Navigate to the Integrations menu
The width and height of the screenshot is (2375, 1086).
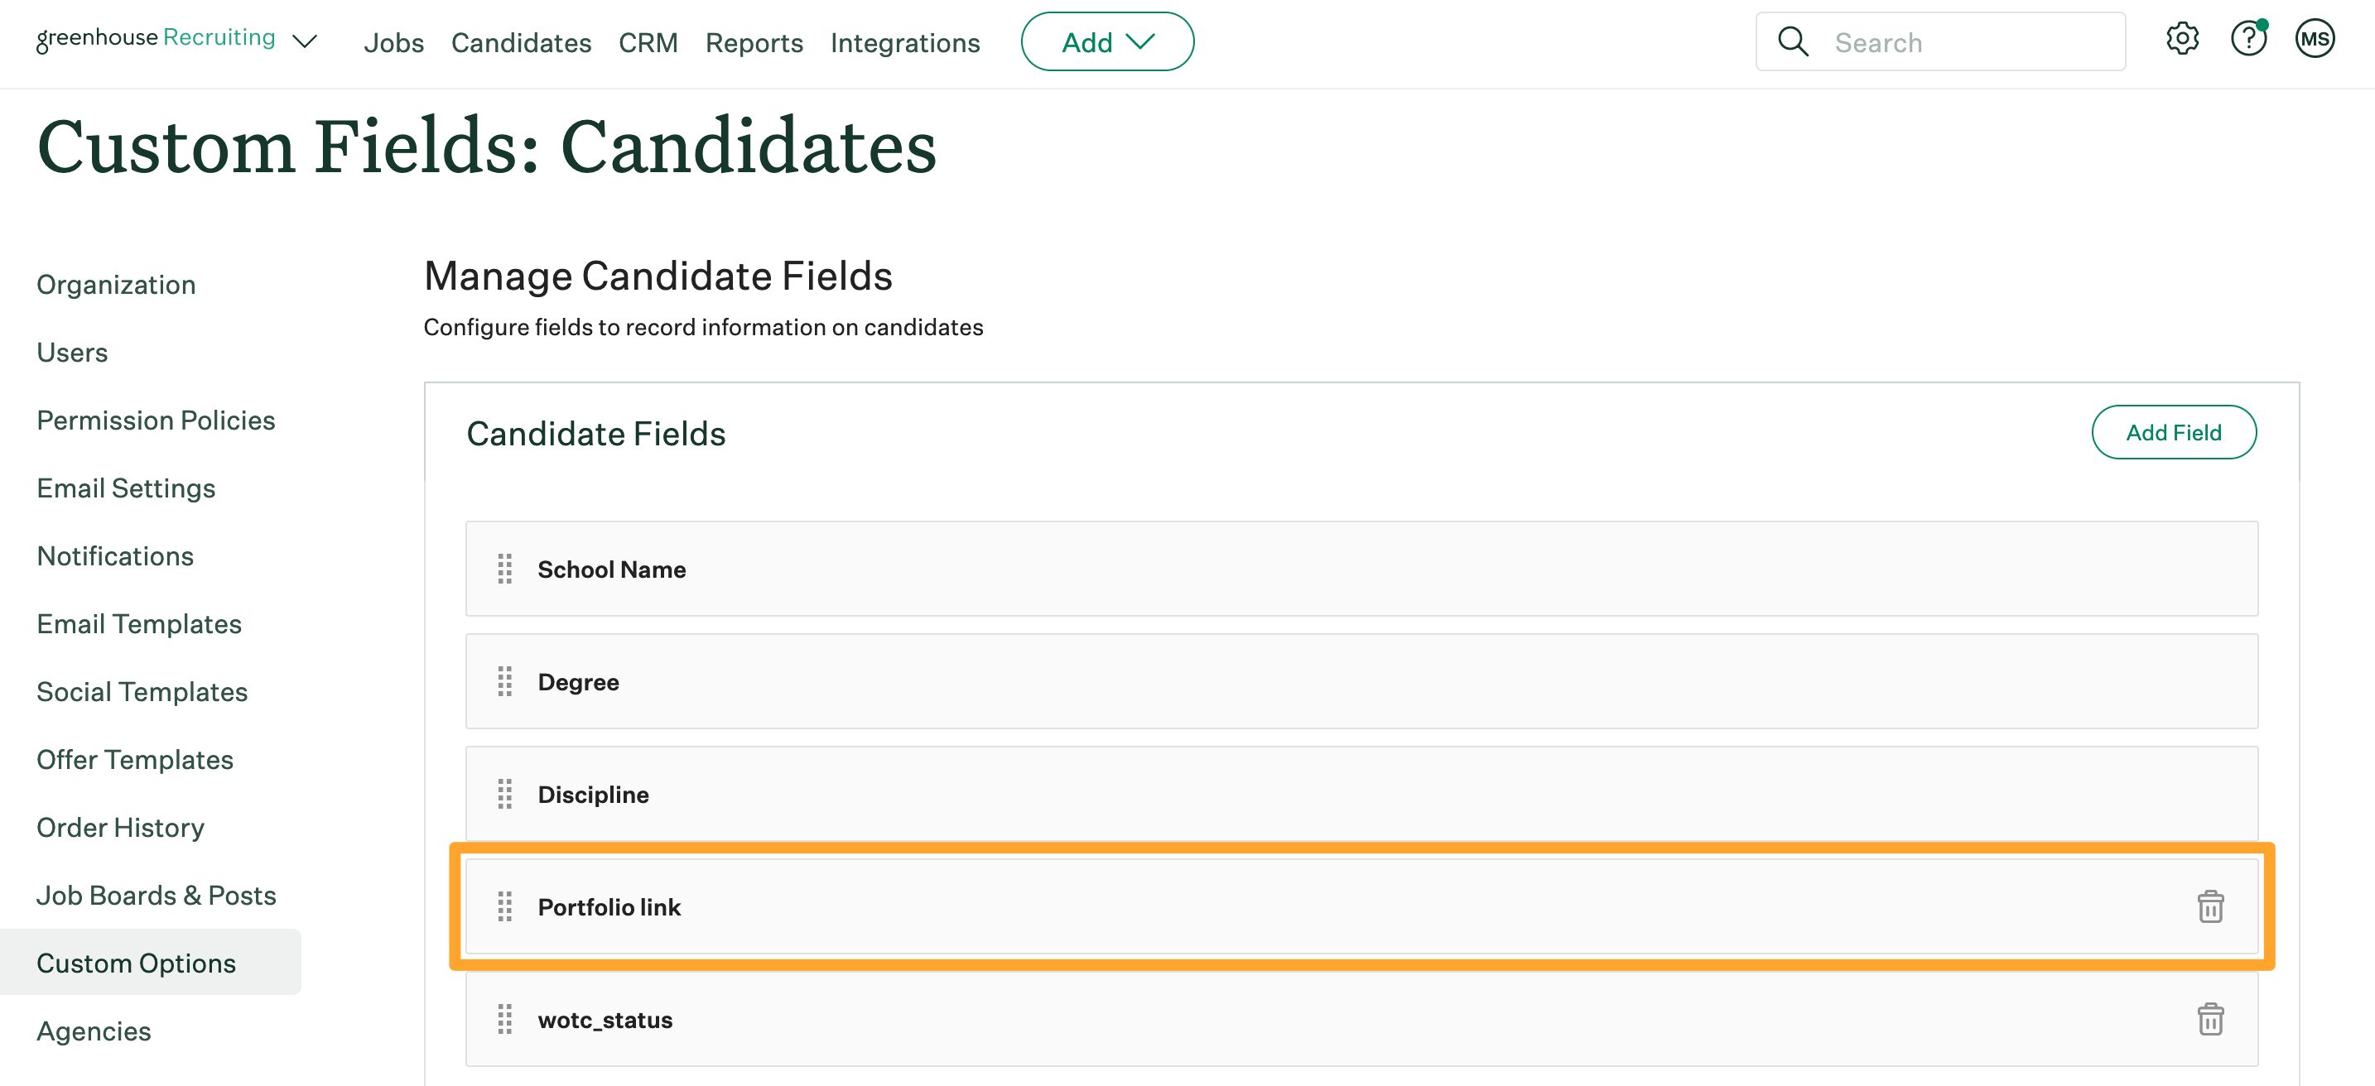pos(904,42)
